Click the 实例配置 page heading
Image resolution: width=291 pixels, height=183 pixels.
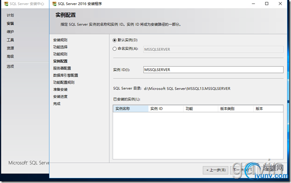tap(66, 15)
